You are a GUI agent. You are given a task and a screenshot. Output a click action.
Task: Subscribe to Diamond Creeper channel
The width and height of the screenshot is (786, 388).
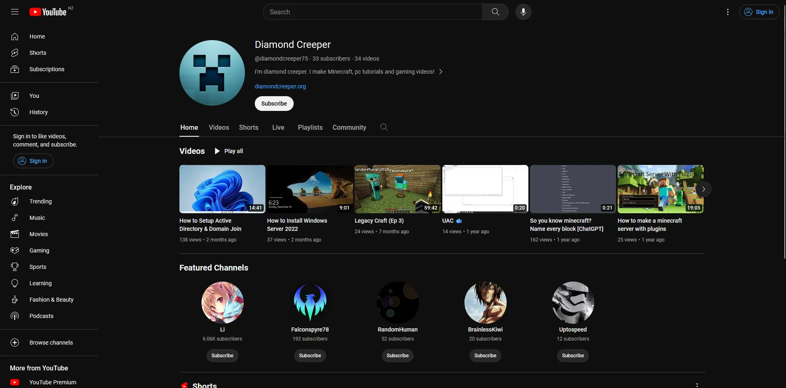pyautogui.click(x=274, y=104)
